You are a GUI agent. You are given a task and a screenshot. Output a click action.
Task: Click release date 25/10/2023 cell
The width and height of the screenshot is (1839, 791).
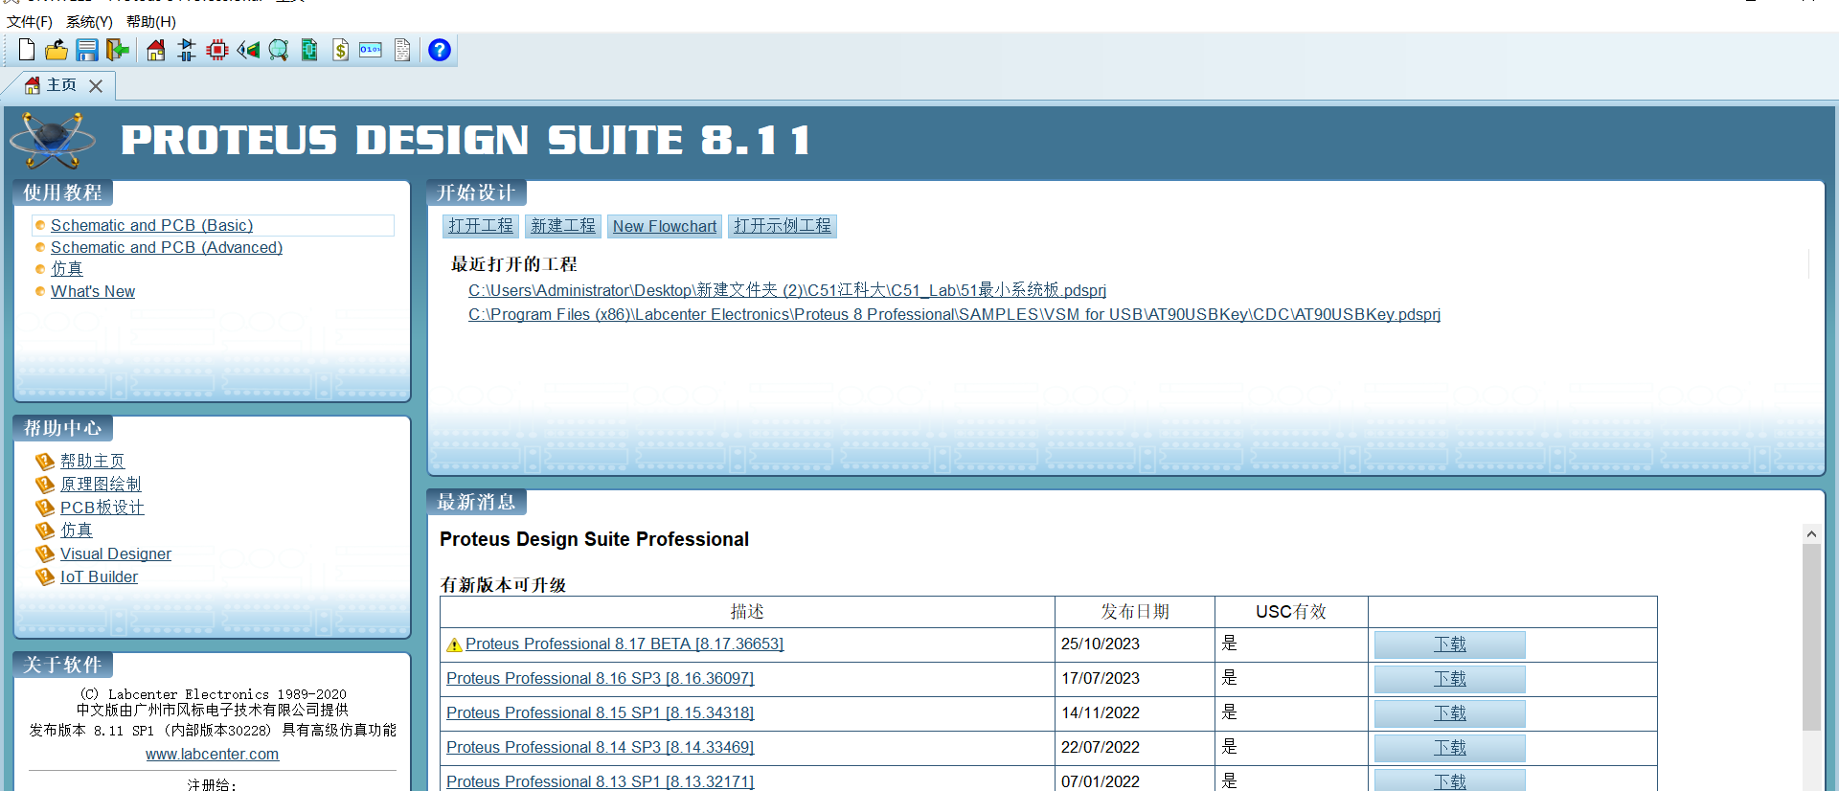1134,644
